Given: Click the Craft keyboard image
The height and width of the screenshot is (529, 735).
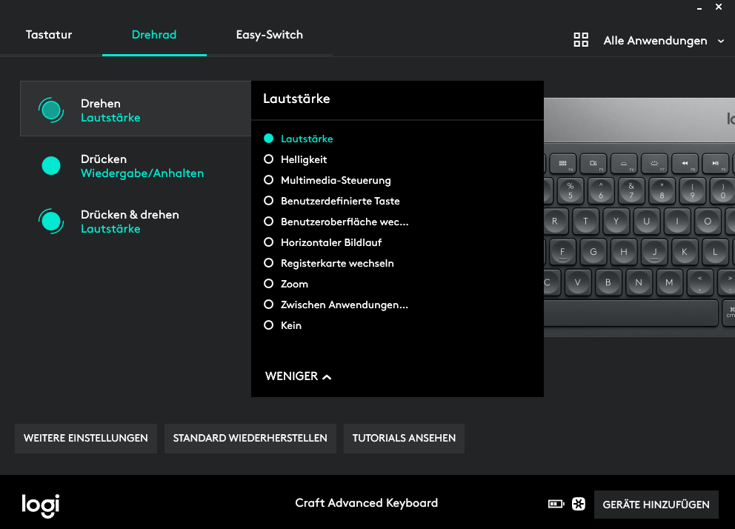Looking at the screenshot, I should click(639, 222).
